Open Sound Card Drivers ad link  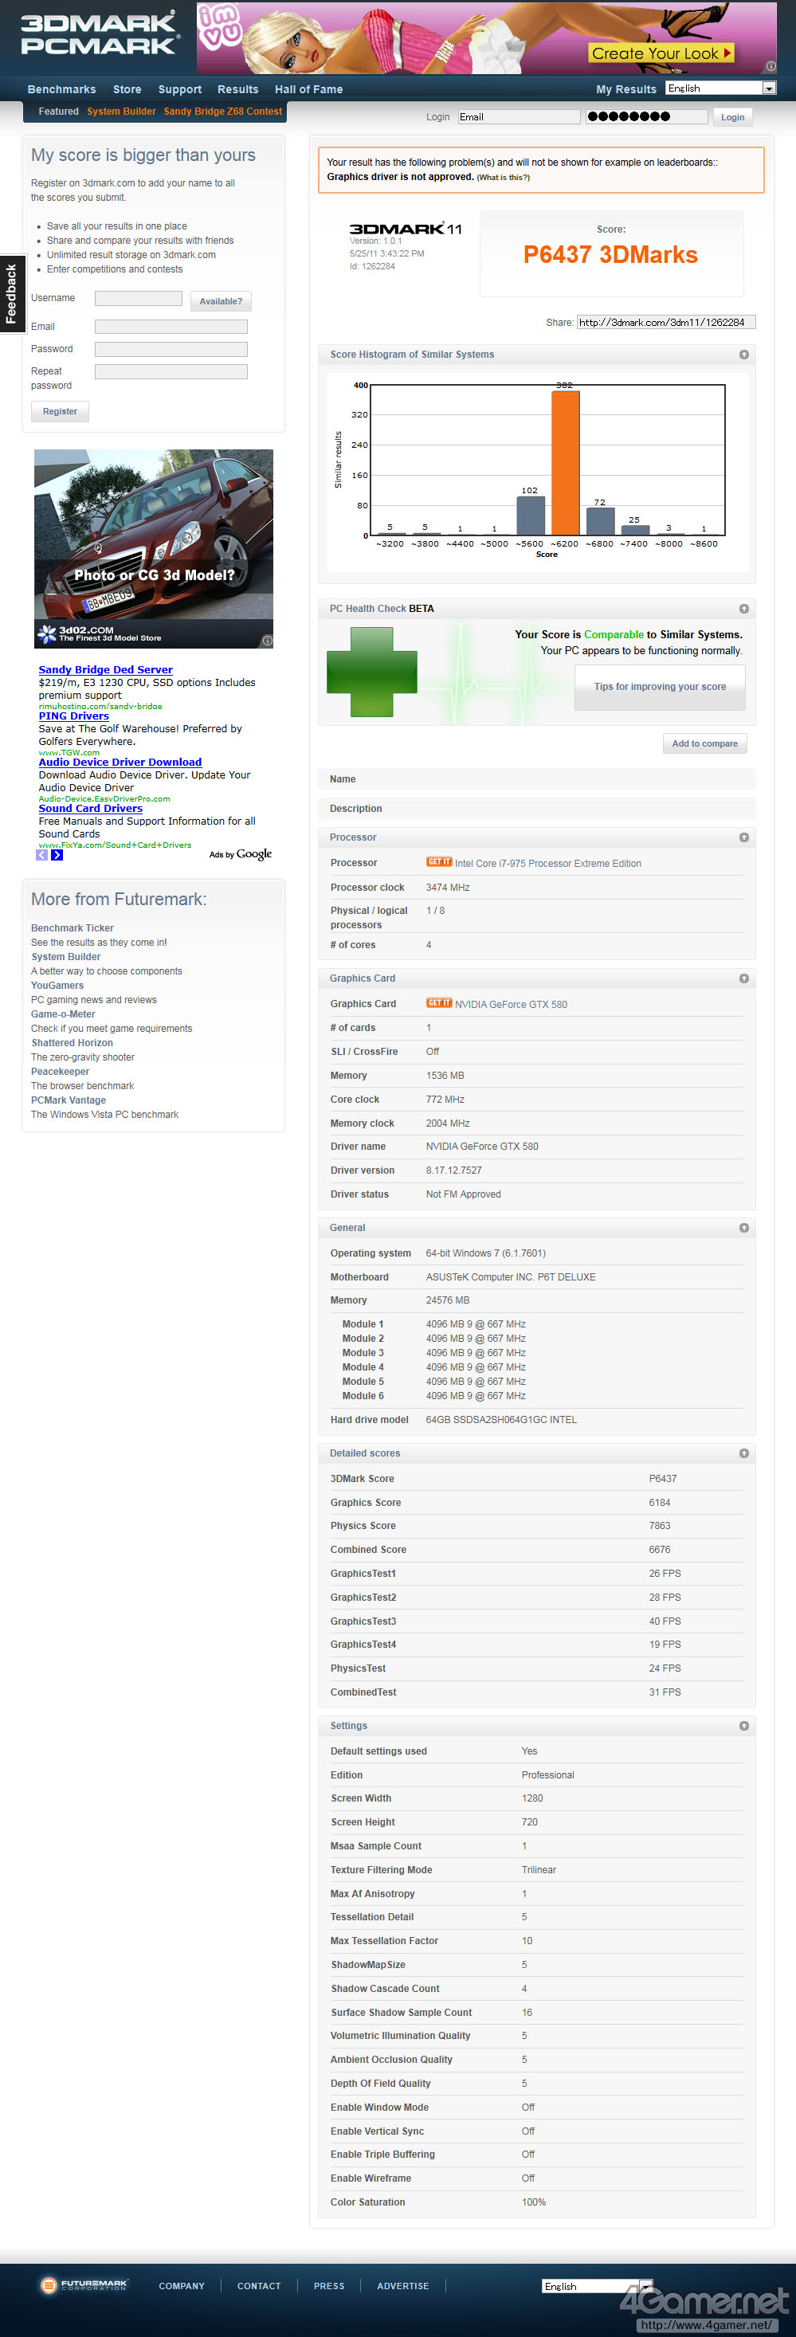pyautogui.click(x=90, y=808)
